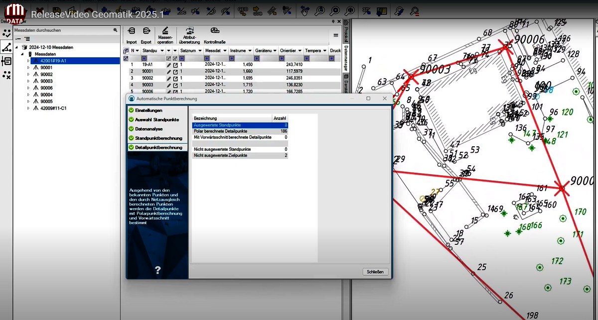
Task: Open the Tempera column dropdown
Action: pos(324,51)
